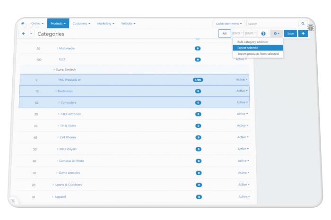Screen dimensions: 331x220
Task: Click position value 90 for Multimedia
Action: point(38,49)
